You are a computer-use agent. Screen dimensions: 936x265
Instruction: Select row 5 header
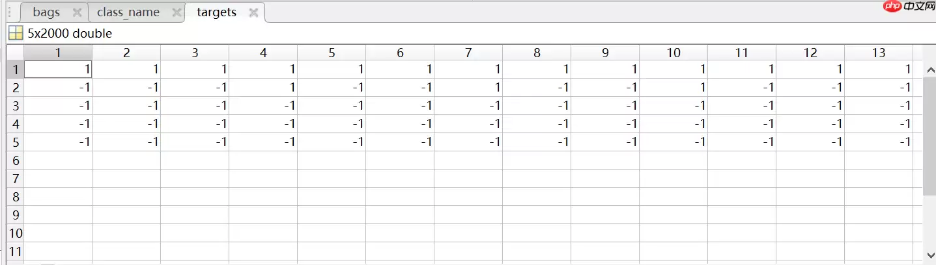(15, 142)
